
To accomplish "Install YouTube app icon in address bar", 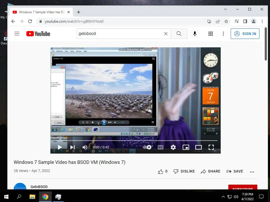I will click(x=209, y=21).
